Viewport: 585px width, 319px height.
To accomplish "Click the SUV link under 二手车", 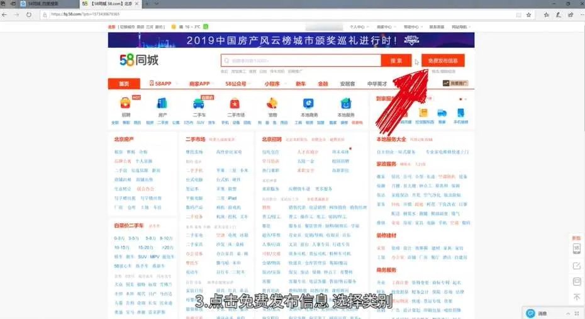I will pyautogui.click(x=201, y=122).
